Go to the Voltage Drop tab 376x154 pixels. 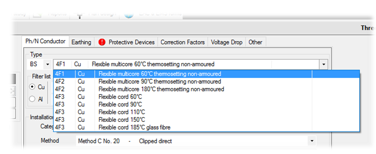pyautogui.click(x=227, y=42)
